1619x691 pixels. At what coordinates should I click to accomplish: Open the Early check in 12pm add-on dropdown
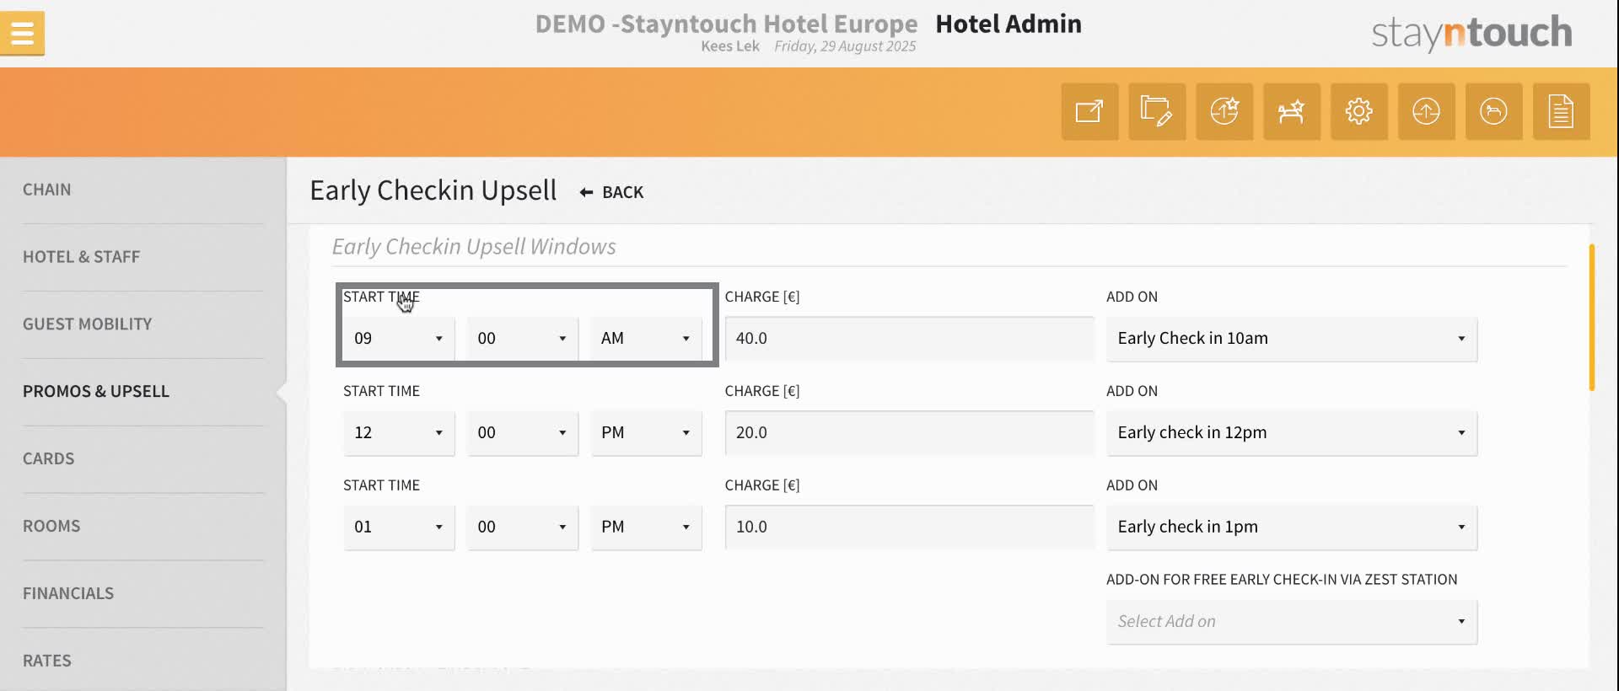pyautogui.click(x=1292, y=433)
